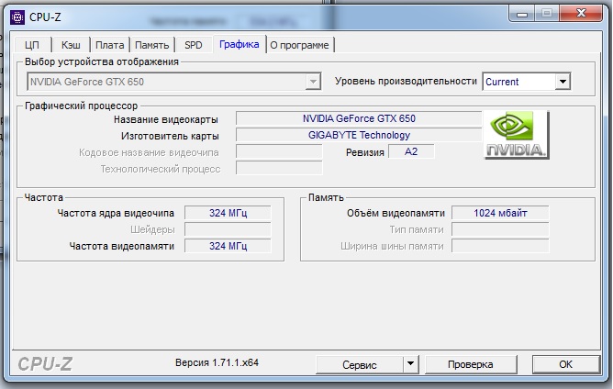Click the empty Кодовое название видеочипа field
Screen dimensions: 613x389
pos(279,151)
